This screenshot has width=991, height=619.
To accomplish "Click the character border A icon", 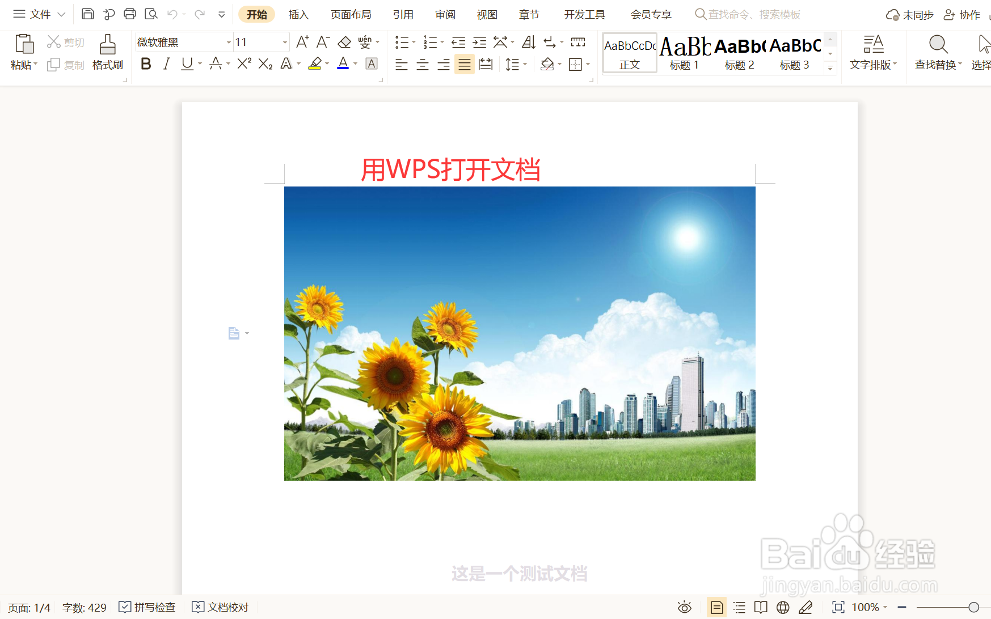I will (x=372, y=63).
